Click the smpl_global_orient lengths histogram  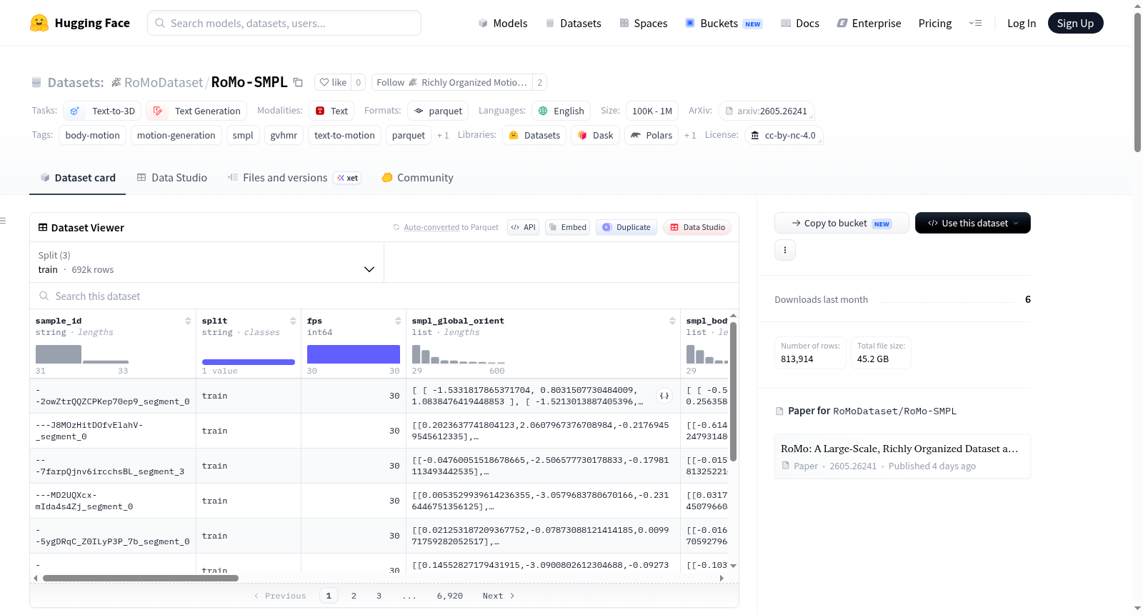tap(459, 354)
